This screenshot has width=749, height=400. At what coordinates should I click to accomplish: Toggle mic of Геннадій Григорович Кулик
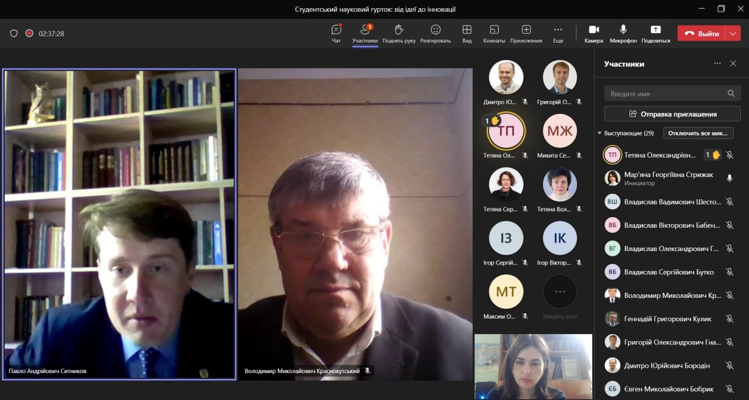click(x=730, y=319)
